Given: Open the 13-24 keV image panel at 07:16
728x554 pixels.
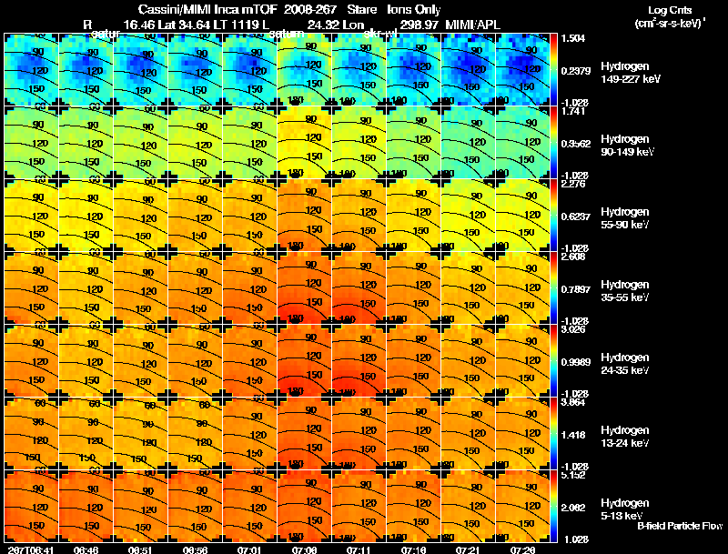Looking at the screenshot, I should tap(414, 433).
